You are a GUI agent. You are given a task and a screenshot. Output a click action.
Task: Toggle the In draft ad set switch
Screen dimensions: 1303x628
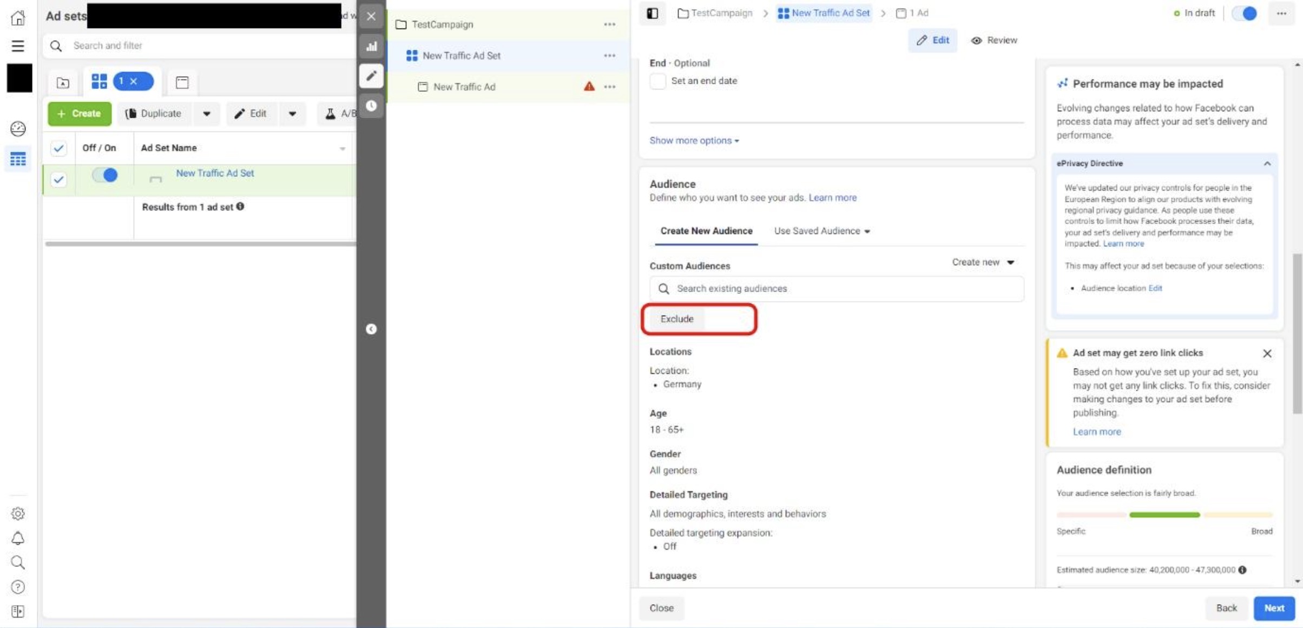tap(1244, 14)
